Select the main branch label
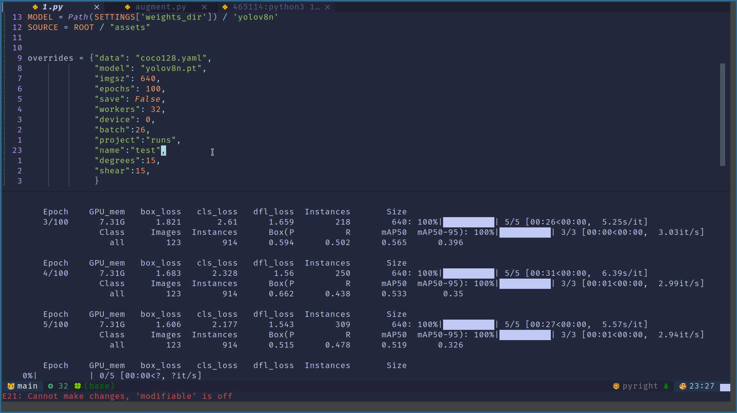This screenshot has width=737, height=413. click(x=27, y=386)
